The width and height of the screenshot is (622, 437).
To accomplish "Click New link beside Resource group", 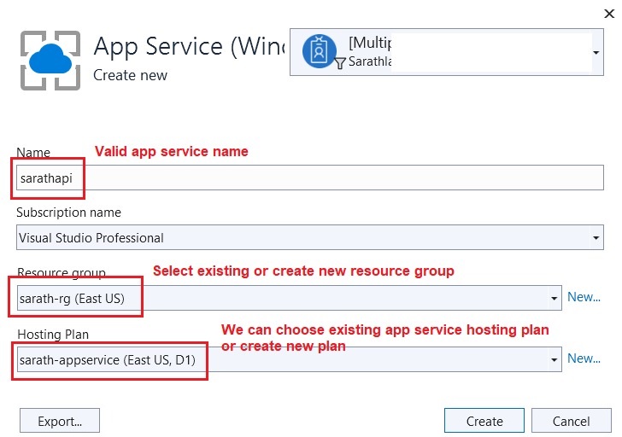I will [x=584, y=297].
